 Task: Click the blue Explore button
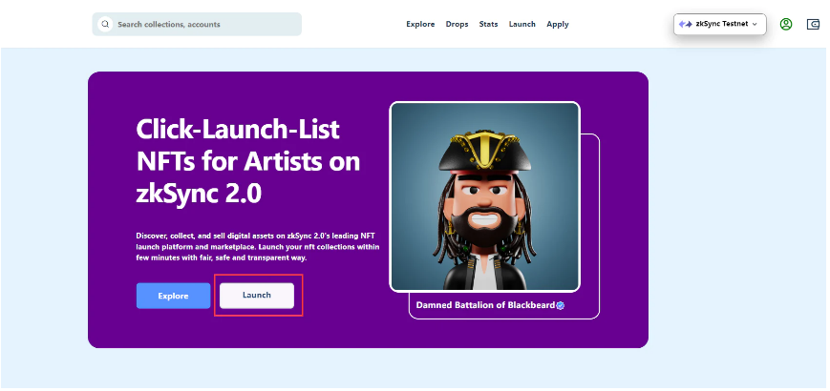173,296
